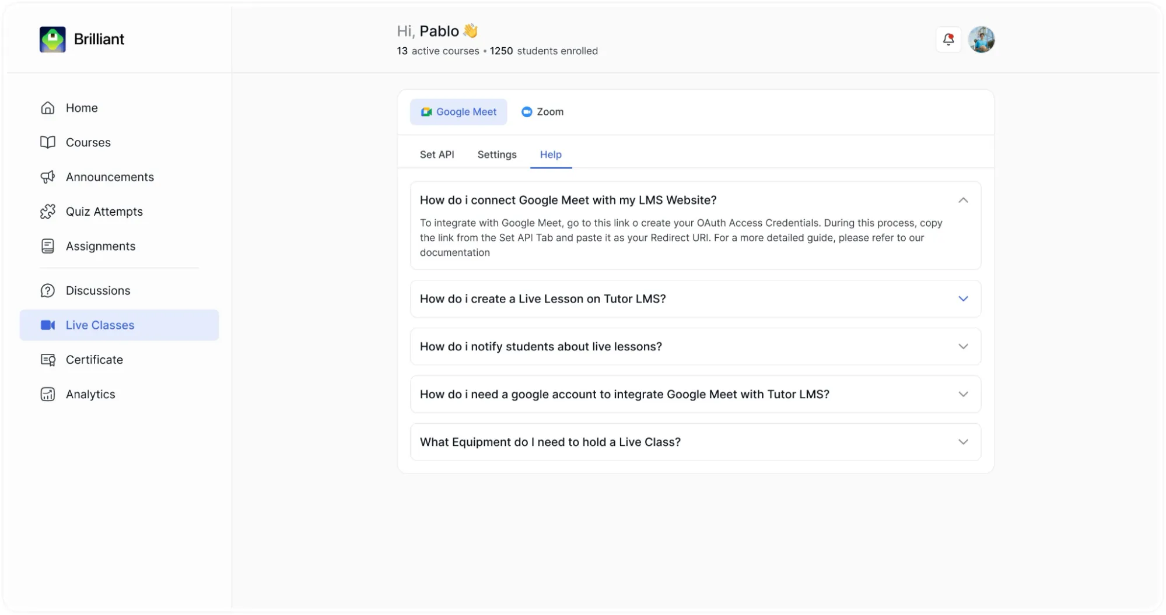Select the Zoom integration button
The width and height of the screenshot is (1166, 615).
pyautogui.click(x=542, y=112)
